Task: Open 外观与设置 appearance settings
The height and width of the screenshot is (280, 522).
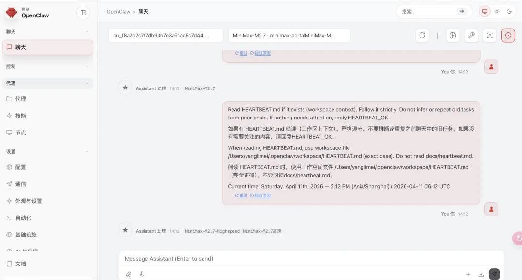Action: 47,201
